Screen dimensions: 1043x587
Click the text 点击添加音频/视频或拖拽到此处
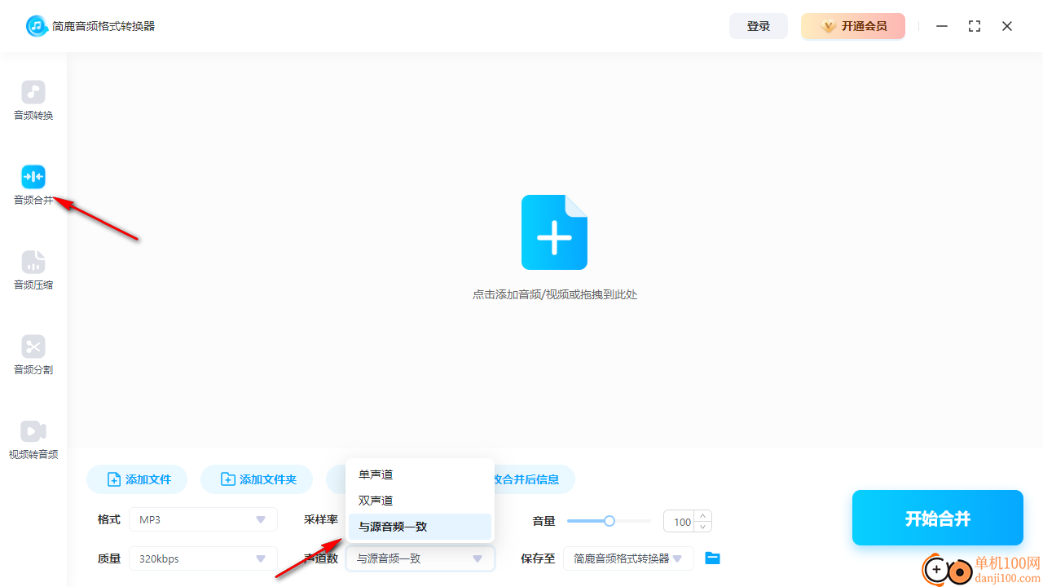click(x=555, y=294)
